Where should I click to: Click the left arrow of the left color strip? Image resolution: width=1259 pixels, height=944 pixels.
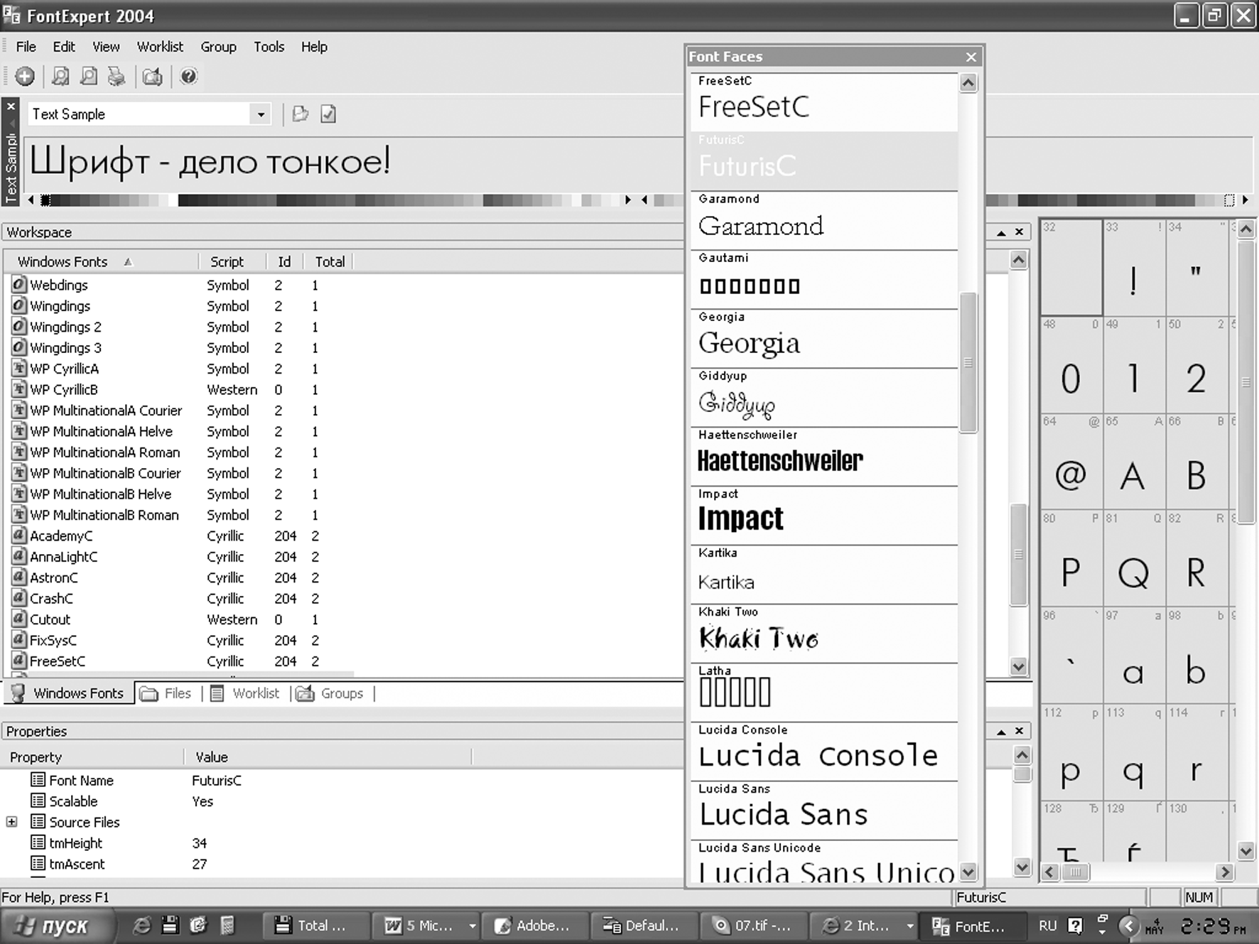[x=31, y=200]
